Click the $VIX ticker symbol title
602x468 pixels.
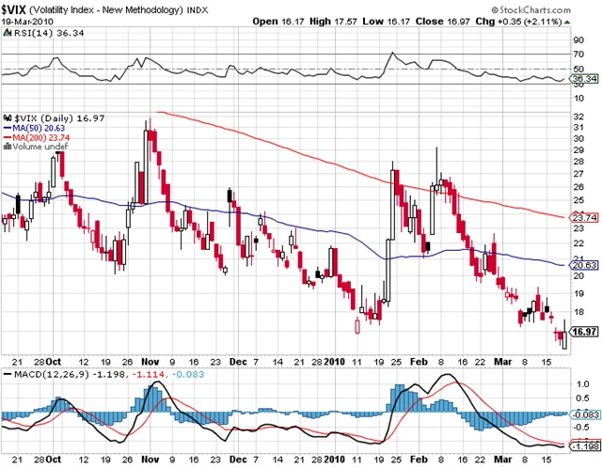coord(13,9)
